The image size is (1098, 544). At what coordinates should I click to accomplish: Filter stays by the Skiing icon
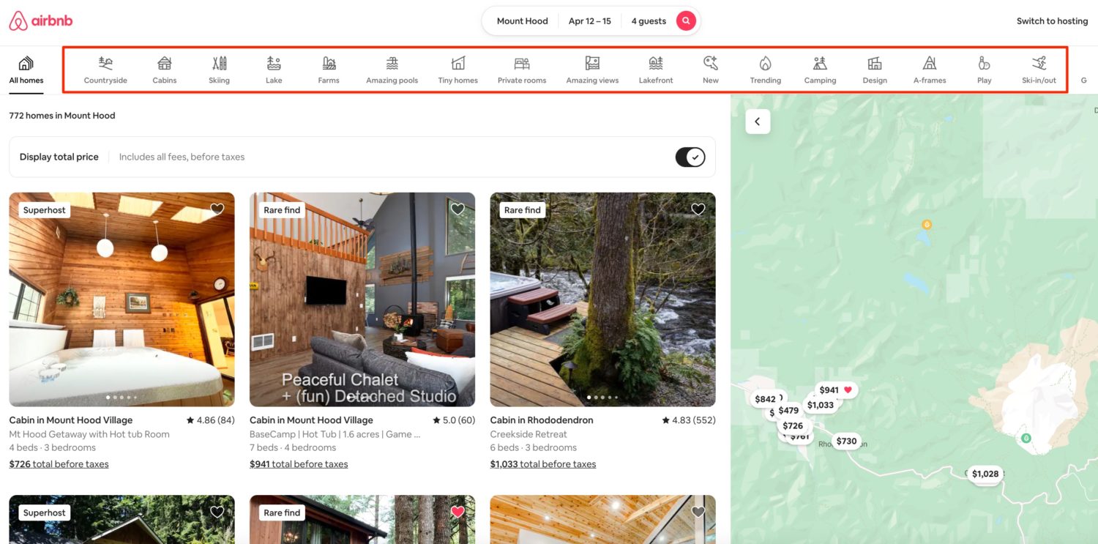tap(219, 70)
